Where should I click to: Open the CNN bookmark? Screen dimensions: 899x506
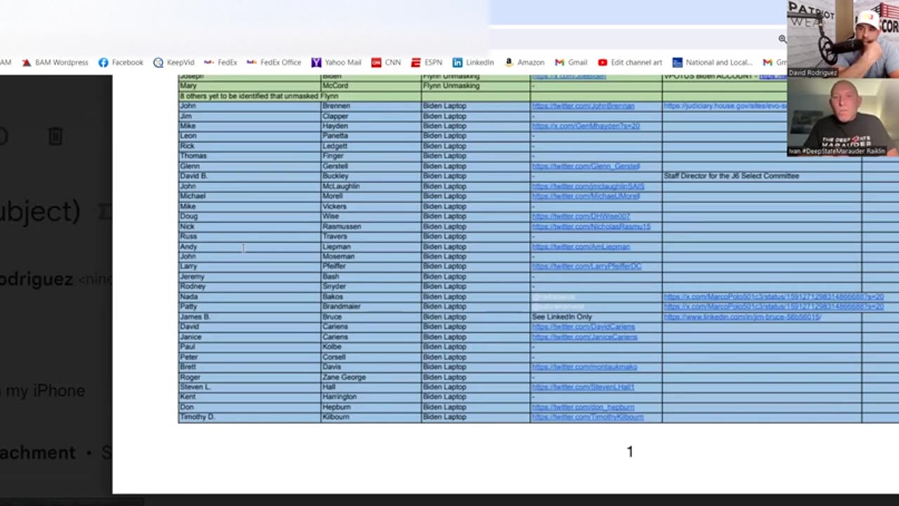(386, 63)
